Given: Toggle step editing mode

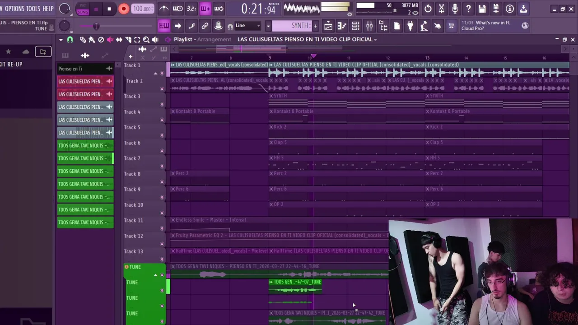Looking at the screenshot, I should point(191,26).
